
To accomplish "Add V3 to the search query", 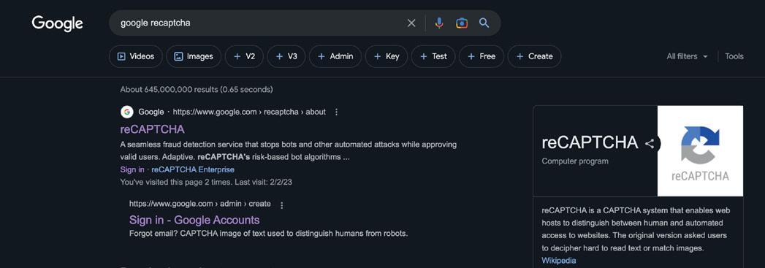I will (286, 56).
